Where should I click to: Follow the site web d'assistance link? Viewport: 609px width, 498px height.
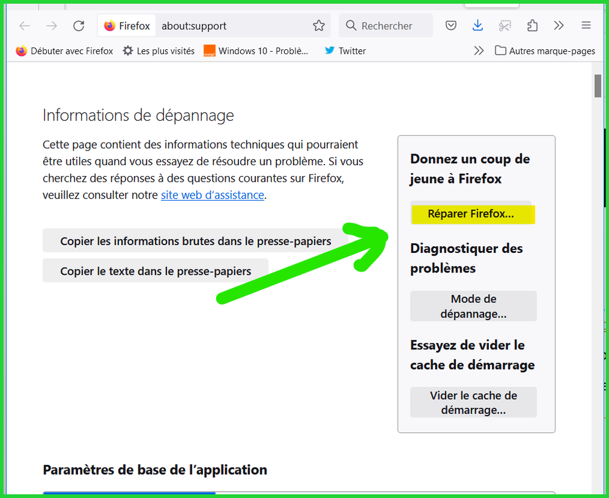coord(213,195)
